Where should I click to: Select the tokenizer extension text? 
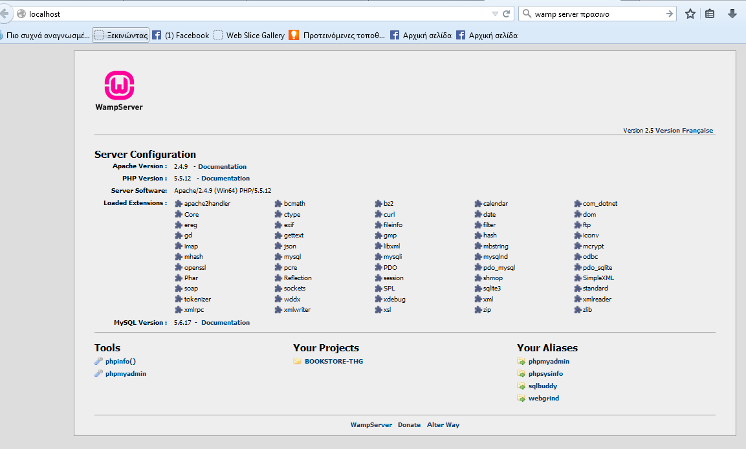click(x=197, y=299)
